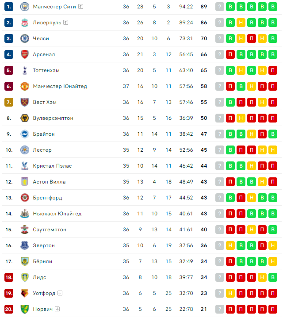Click the down arrow icon beside Норвич

pos(57,309)
